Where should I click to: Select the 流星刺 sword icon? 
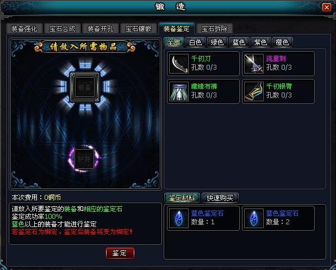click(254, 64)
